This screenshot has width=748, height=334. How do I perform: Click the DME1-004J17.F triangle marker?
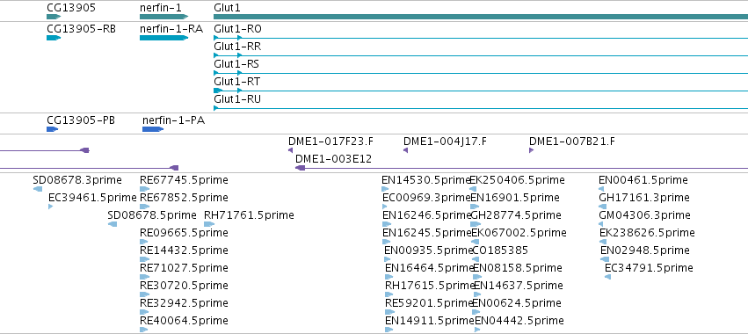pos(405,150)
